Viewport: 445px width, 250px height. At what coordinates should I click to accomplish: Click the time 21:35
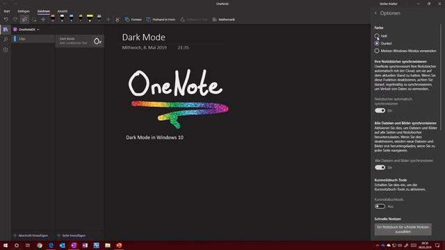[183, 48]
